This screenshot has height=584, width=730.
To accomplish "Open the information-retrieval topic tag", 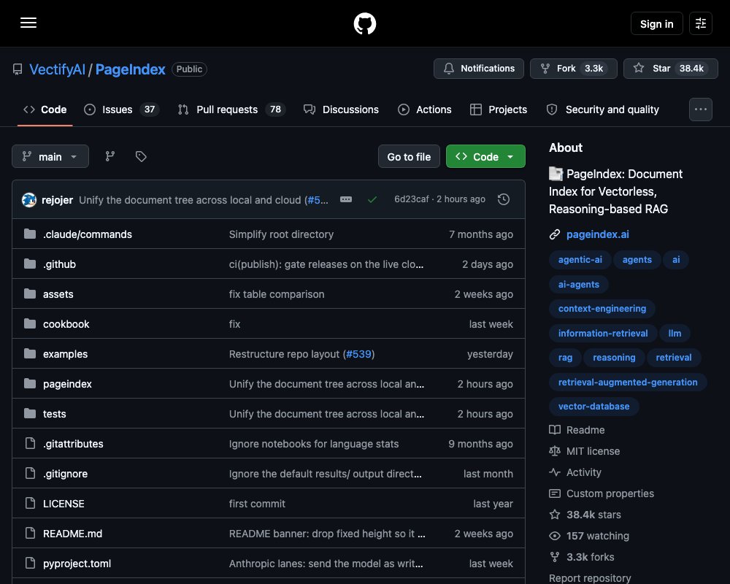I will click(603, 333).
